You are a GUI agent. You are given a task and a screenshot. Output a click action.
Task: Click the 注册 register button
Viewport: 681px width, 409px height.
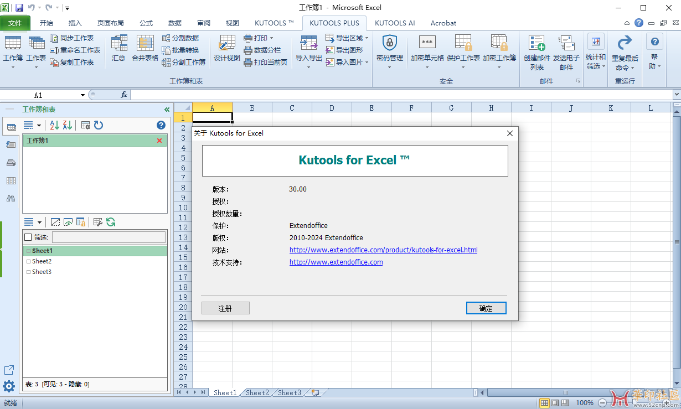tap(225, 308)
